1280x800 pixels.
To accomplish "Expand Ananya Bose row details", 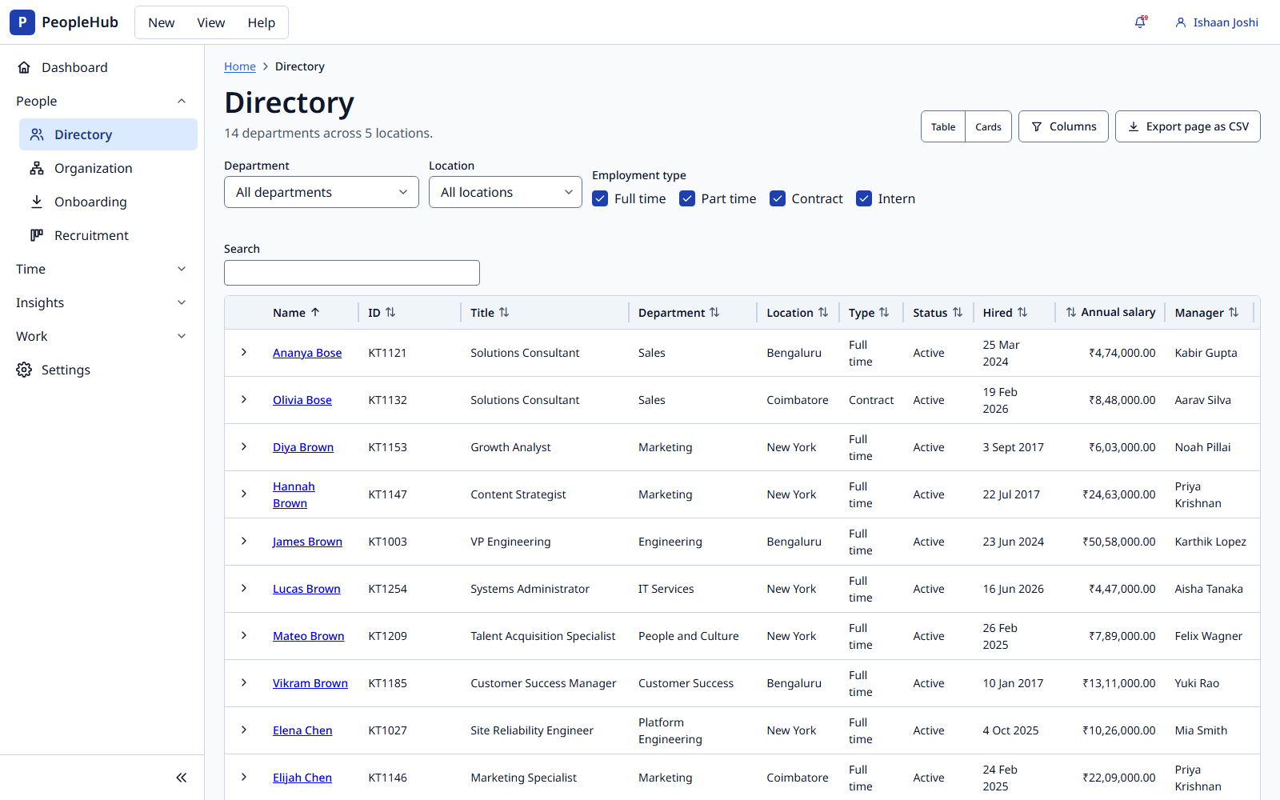I will coord(244,352).
